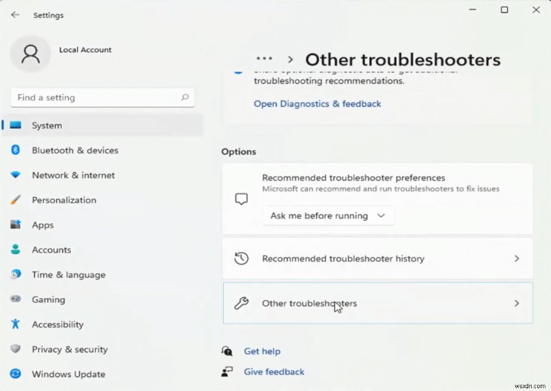Focus the Find a setting box
This screenshot has width=551, height=391.
(x=102, y=97)
